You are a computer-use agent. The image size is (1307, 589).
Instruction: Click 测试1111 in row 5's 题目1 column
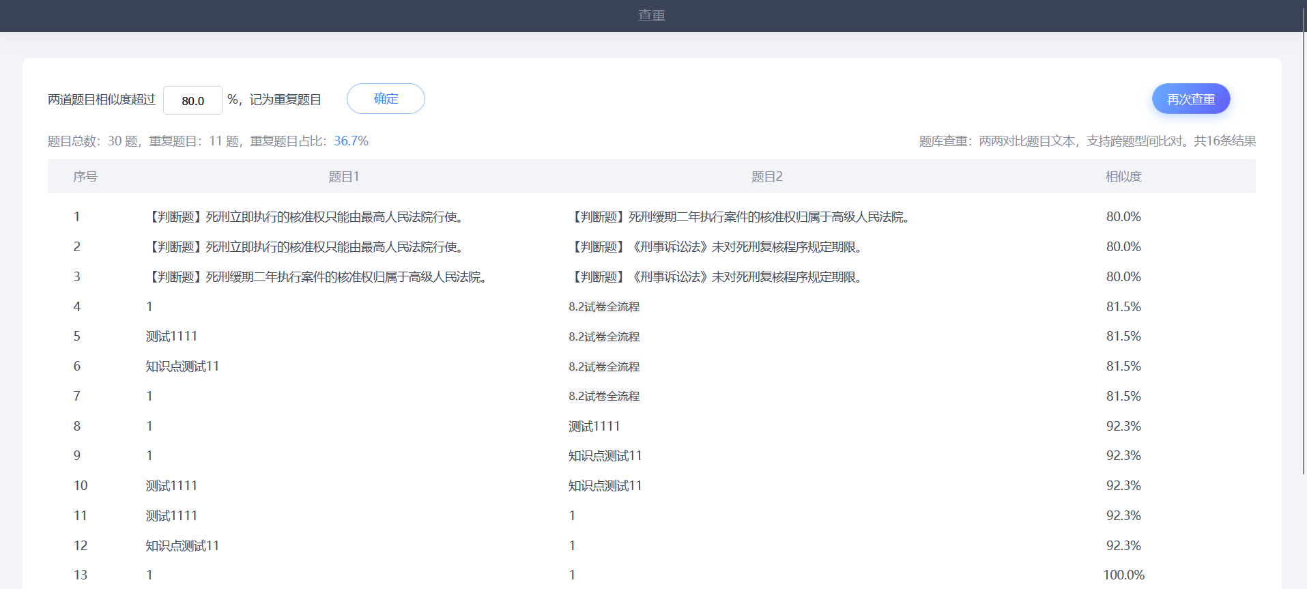pos(171,336)
